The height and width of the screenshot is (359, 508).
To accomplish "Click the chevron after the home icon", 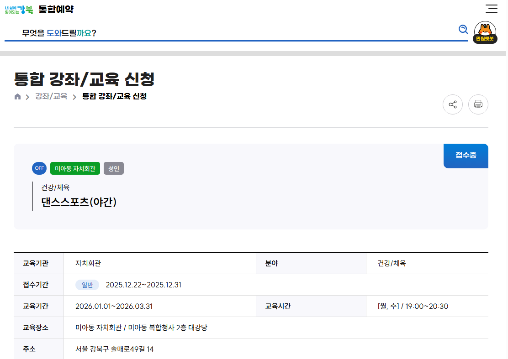I will click(x=27, y=97).
